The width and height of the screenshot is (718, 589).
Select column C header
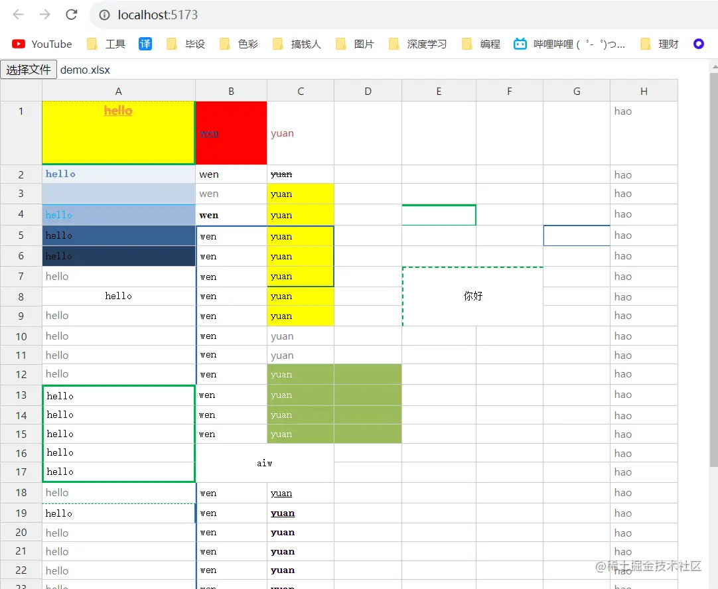tap(301, 91)
